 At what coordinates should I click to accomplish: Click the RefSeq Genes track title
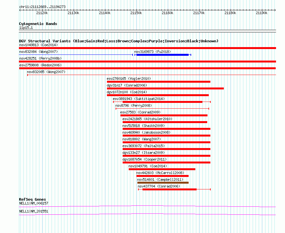[32, 199]
